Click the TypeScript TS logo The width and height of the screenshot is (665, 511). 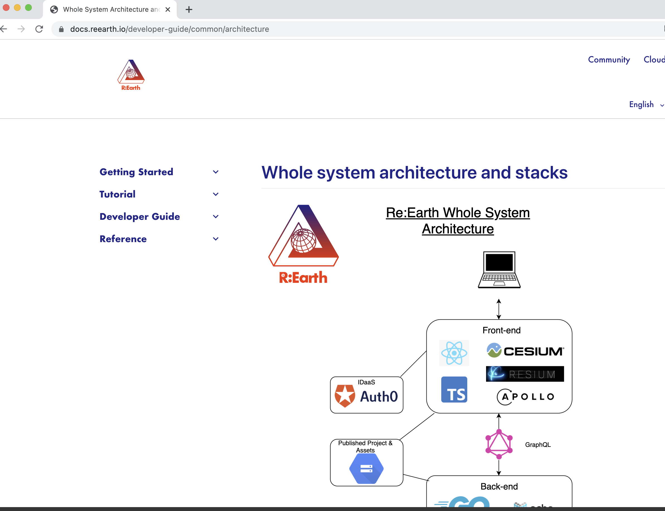tap(454, 390)
